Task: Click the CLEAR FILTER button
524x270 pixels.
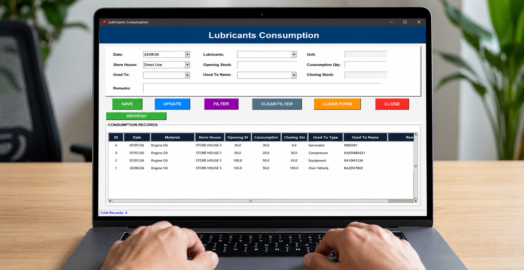Action: (277, 104)
